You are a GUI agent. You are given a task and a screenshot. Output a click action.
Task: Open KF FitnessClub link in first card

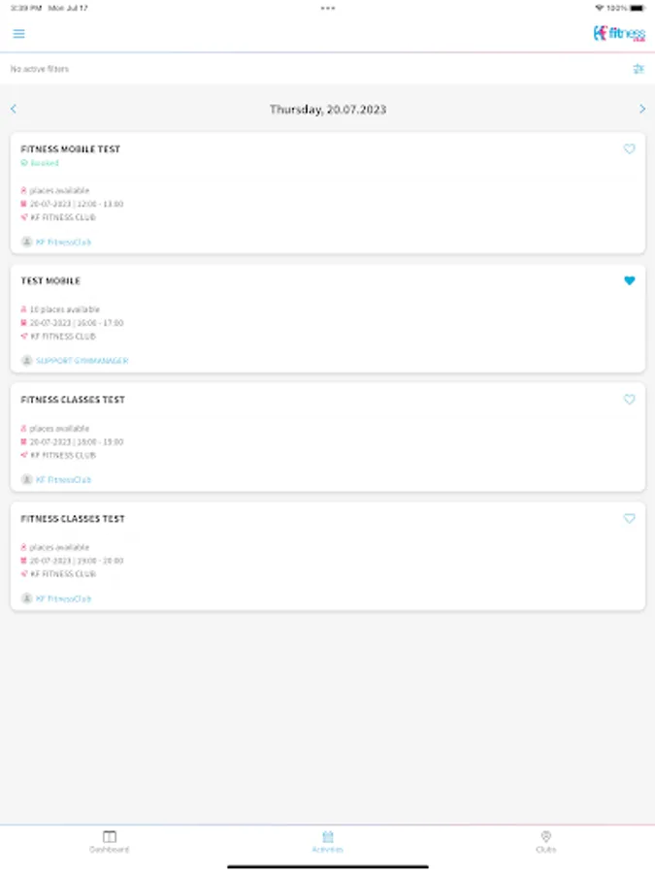(63, 242)
